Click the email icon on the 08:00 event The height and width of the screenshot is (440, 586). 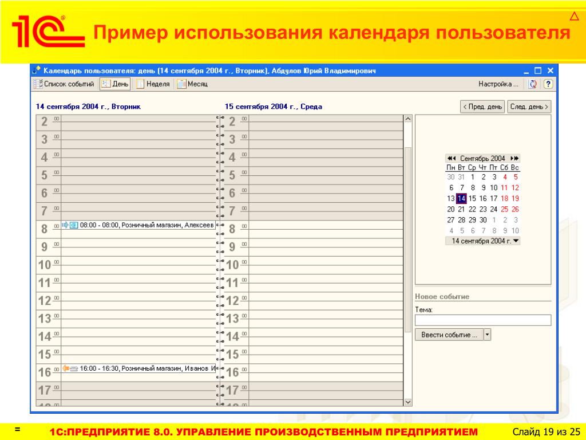click(74, 225)
